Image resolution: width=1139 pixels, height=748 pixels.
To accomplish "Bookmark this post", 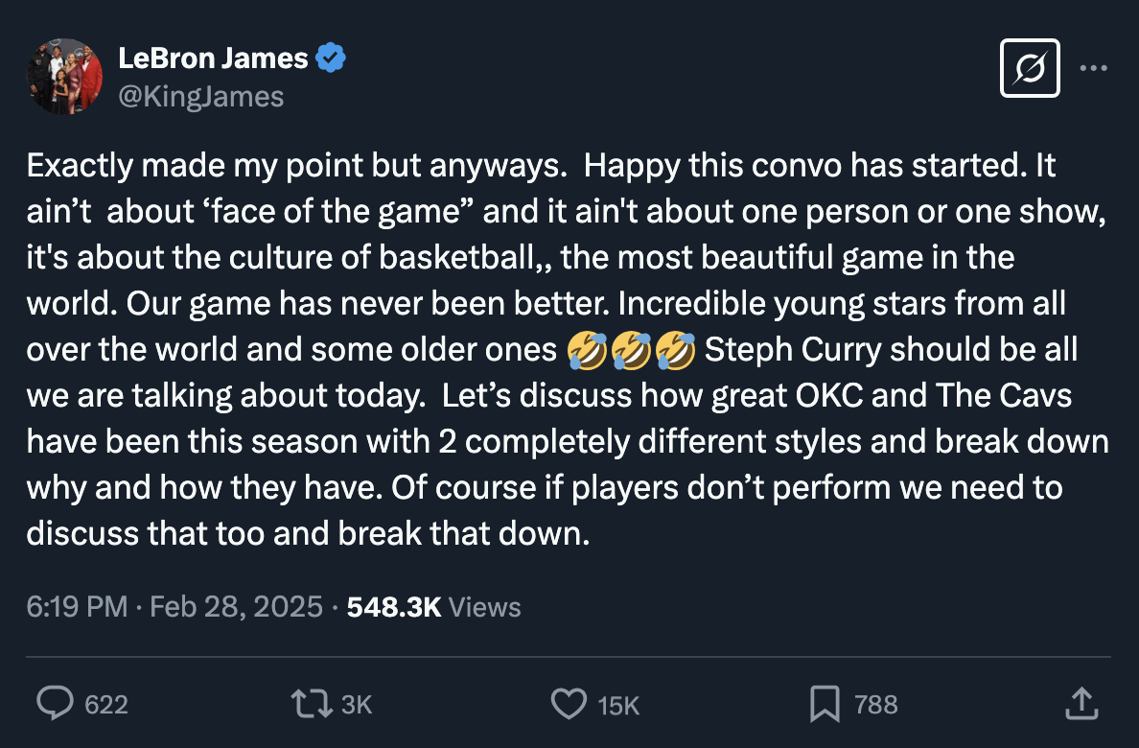I will [826, 703].
